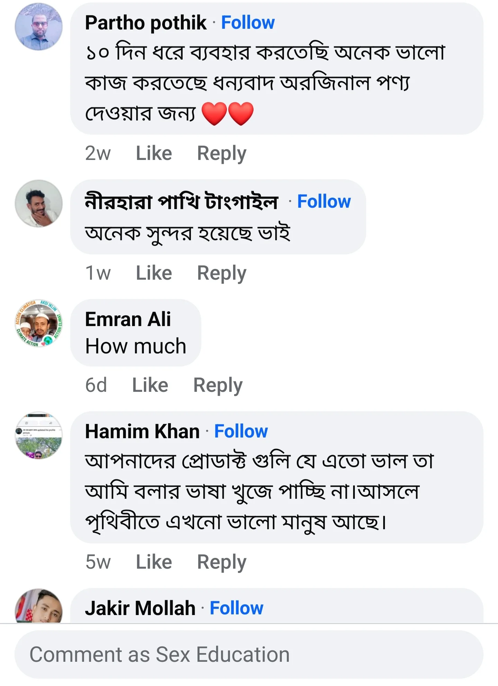The width and height of the screenshot is (498, 686).
Task: Like Emran Ali's comment
Action: 150,384
